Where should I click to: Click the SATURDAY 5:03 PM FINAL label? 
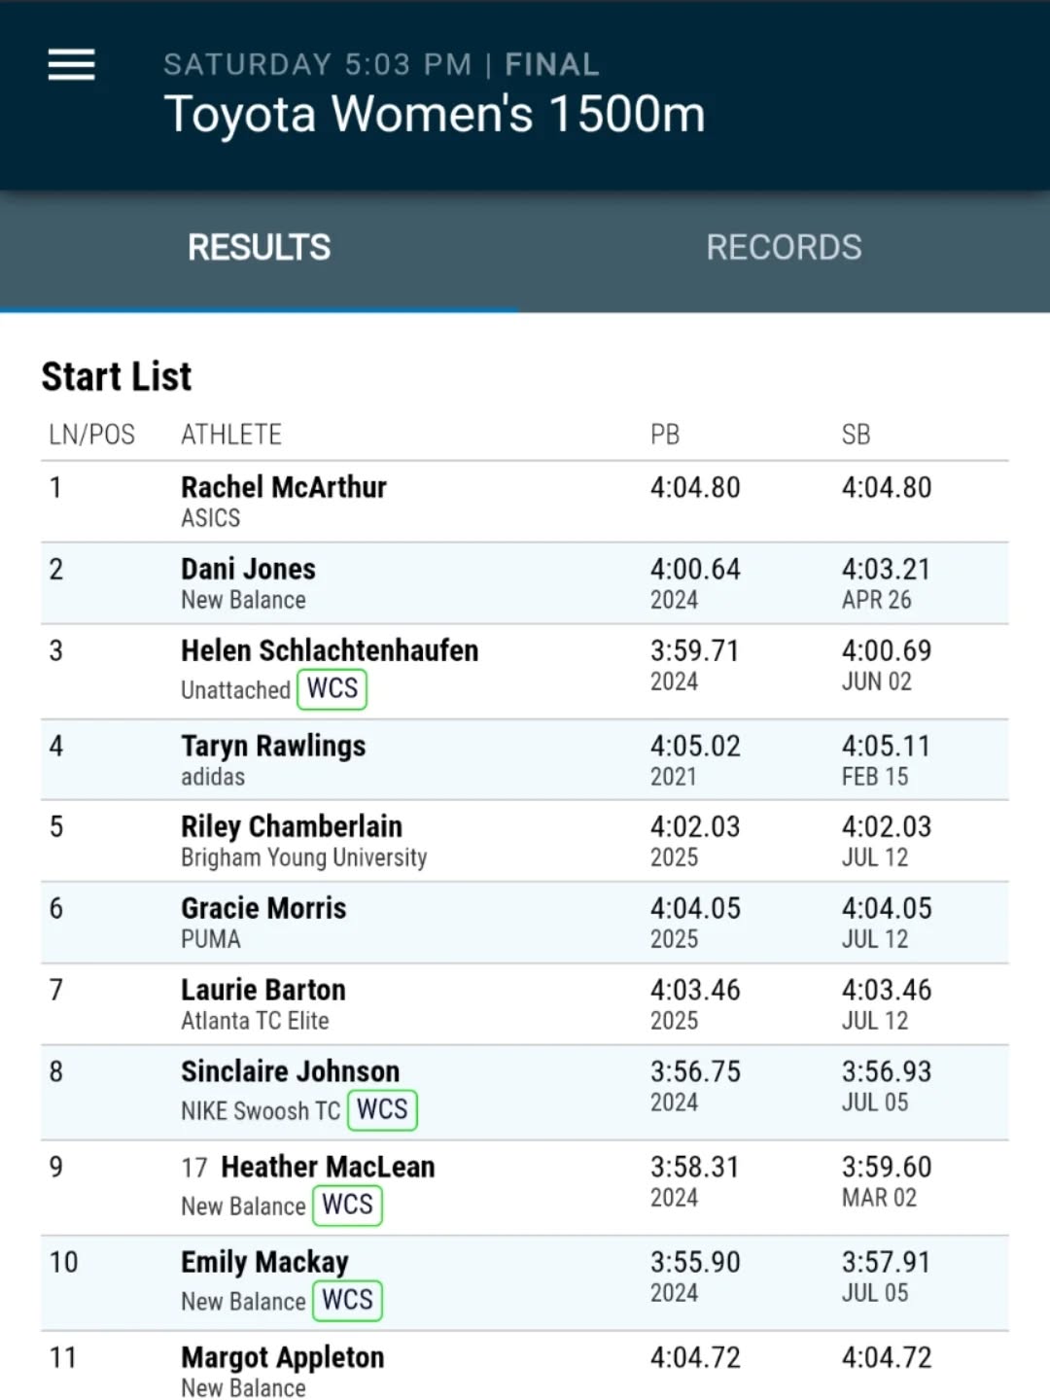[x=381, y=64]
